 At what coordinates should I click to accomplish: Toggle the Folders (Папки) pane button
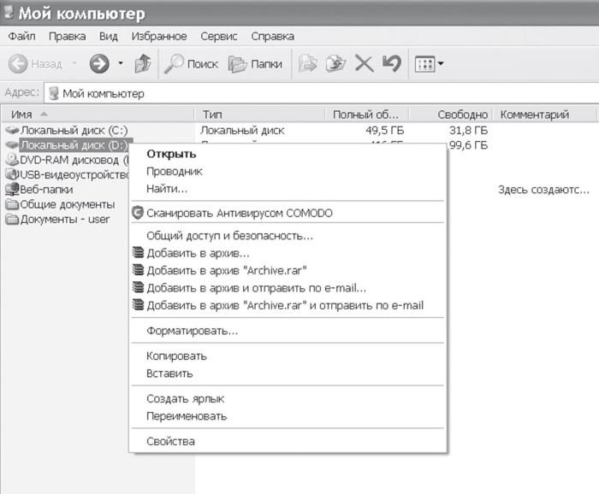pos(256,64)
